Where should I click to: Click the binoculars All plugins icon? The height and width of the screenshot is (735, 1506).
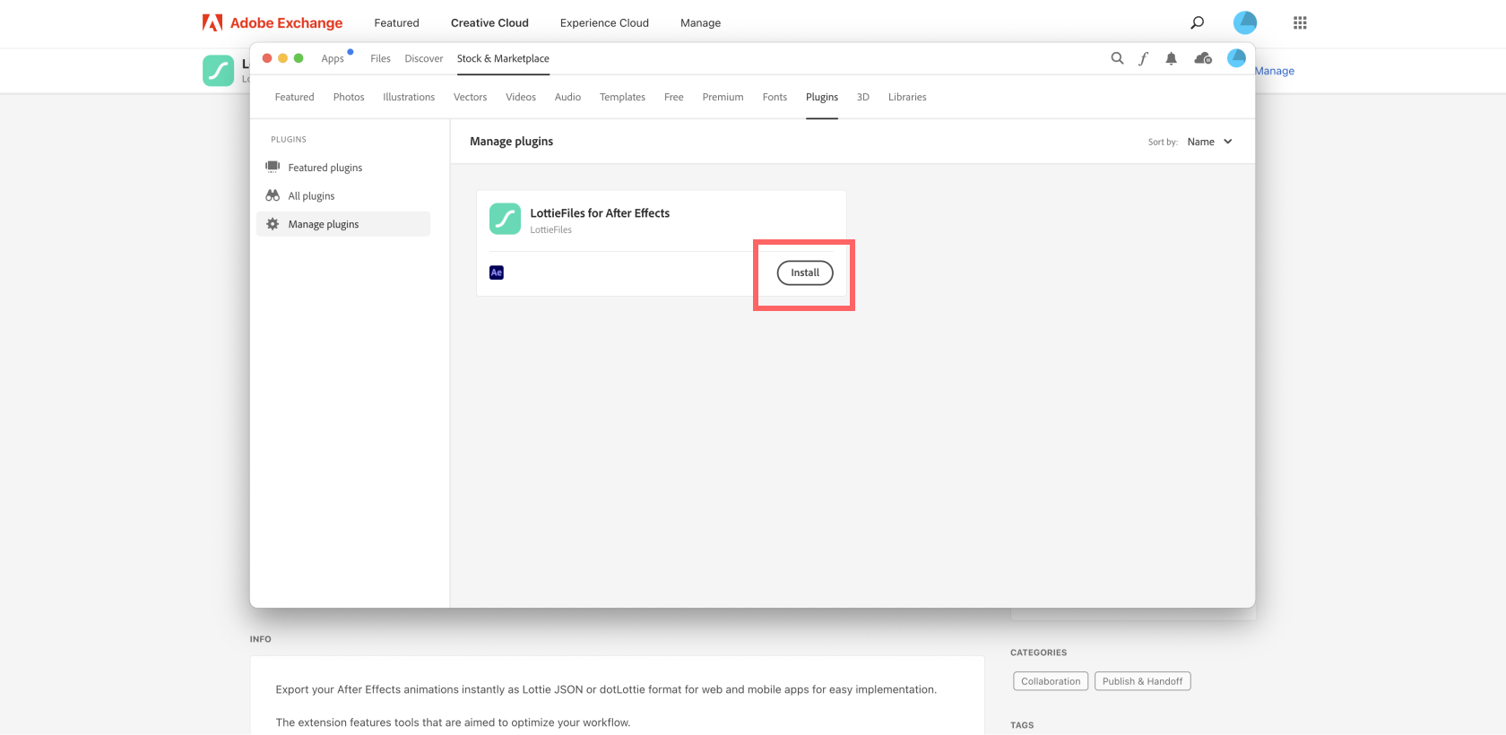point(273,195)
